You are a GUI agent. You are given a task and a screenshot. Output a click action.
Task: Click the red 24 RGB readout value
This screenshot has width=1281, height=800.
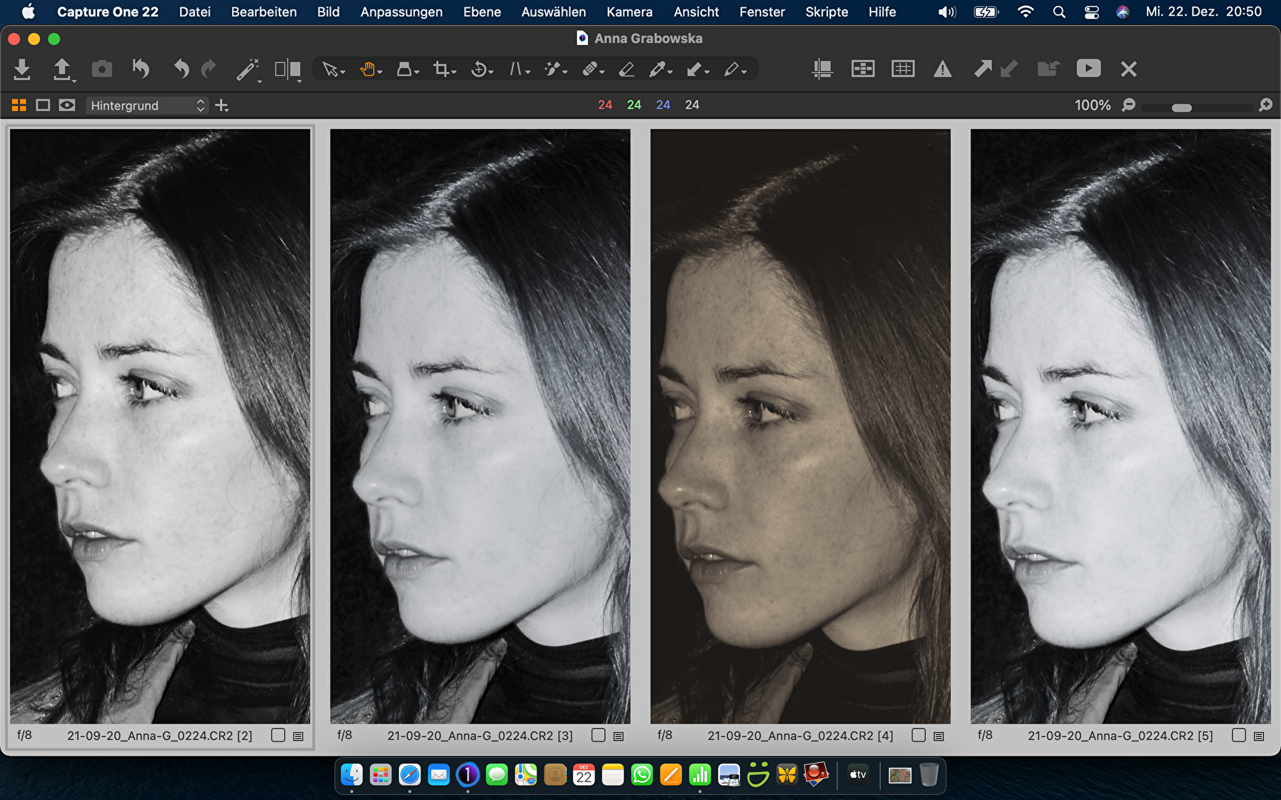[x=605, y=105]
